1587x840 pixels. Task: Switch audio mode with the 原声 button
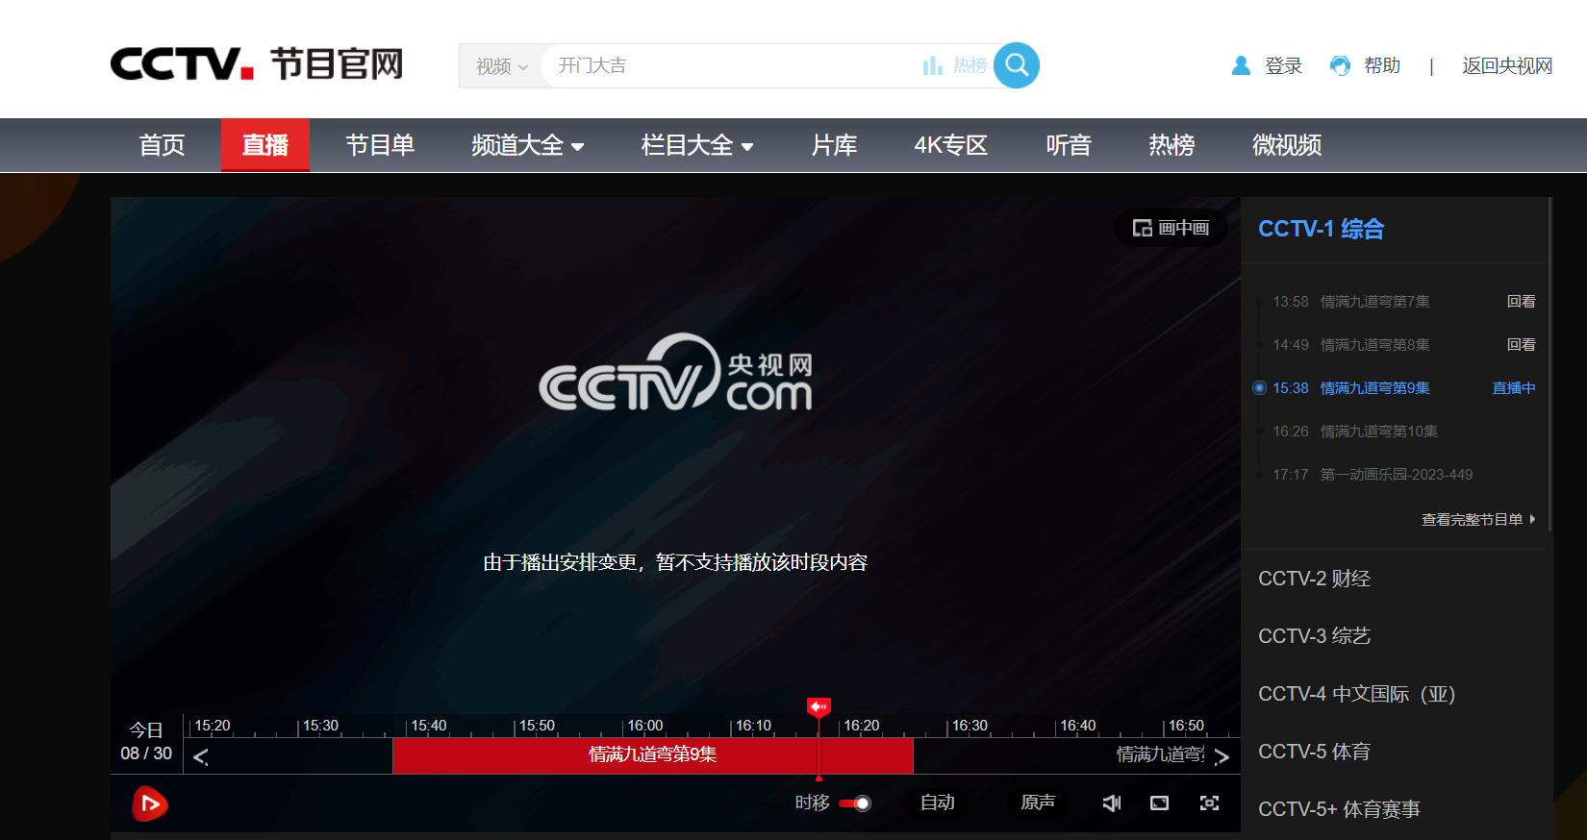(1037, 803)
